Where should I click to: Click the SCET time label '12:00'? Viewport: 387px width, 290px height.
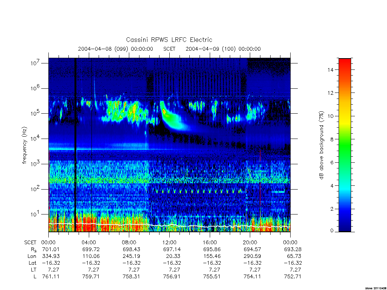click(169, 242)
